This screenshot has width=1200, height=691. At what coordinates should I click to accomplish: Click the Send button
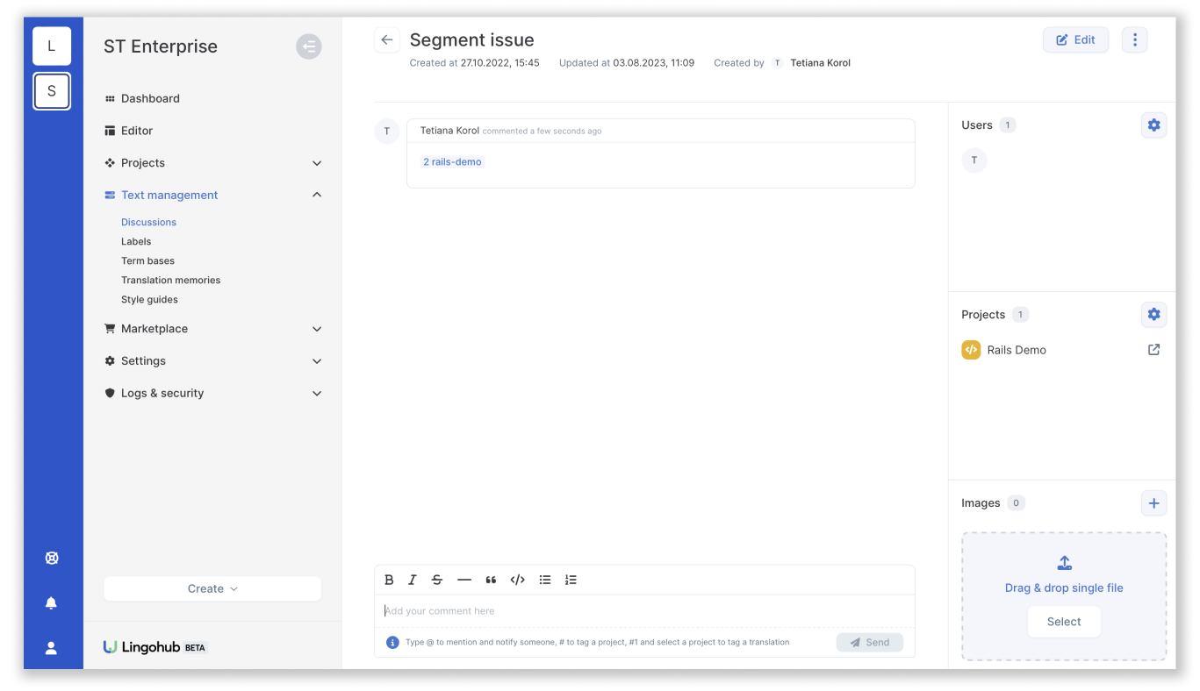pos(869,643)
